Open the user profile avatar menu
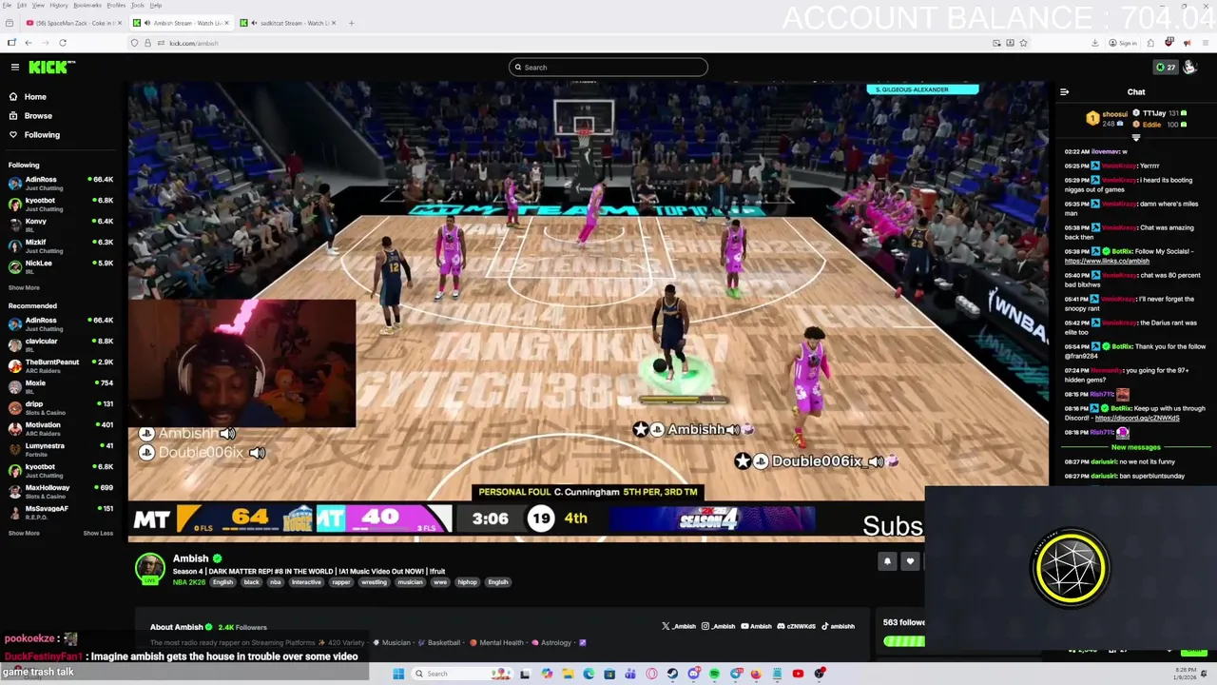1217x685 pixels. click(1189, 67)
